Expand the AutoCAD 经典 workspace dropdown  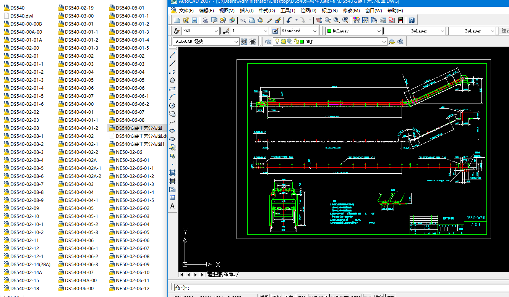click(x=236, y=42)
